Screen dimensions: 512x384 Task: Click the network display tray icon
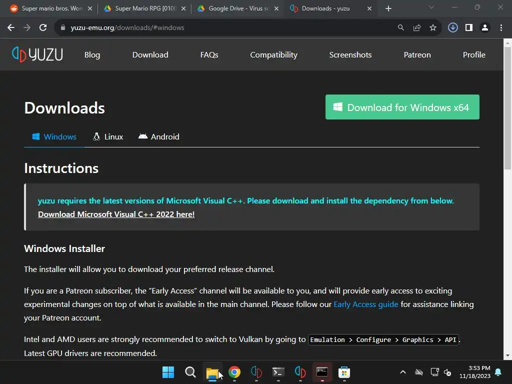click(x=434, y=372)
